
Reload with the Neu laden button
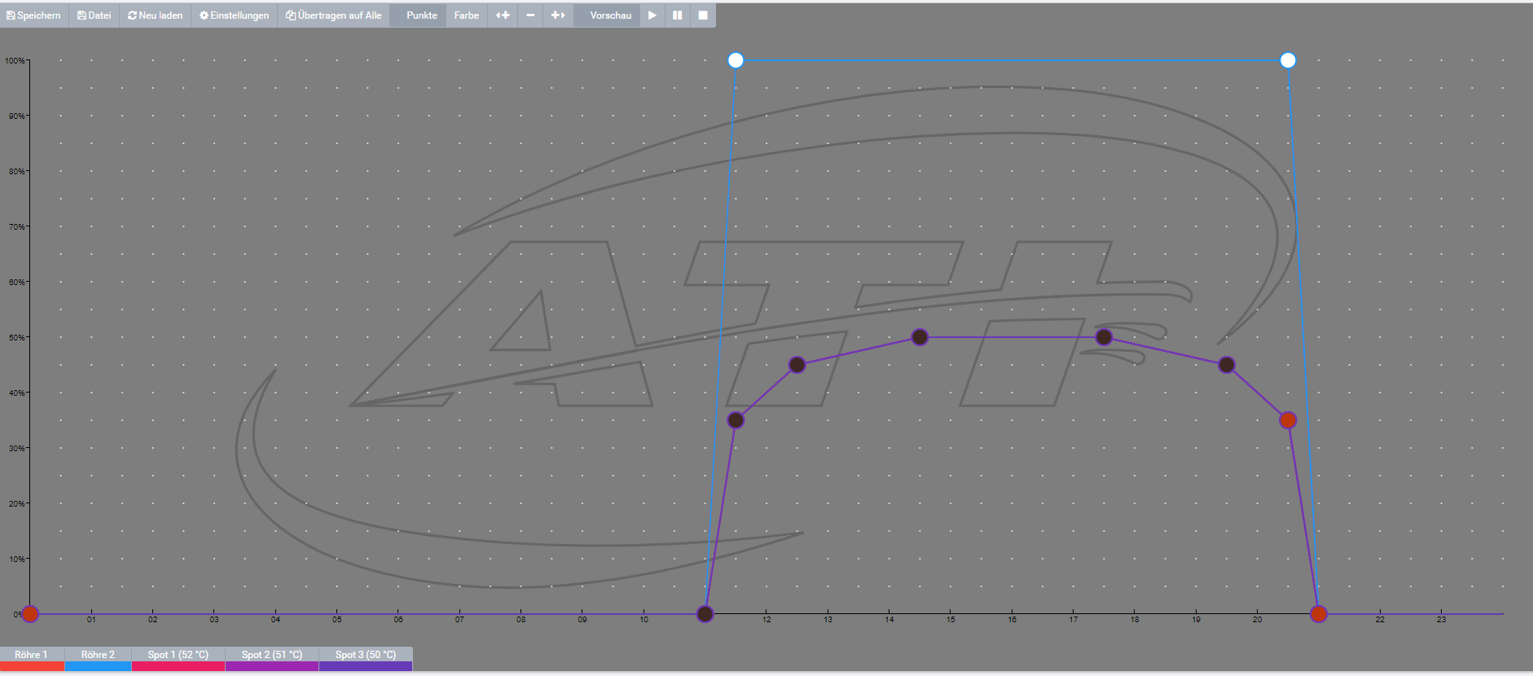156,15
